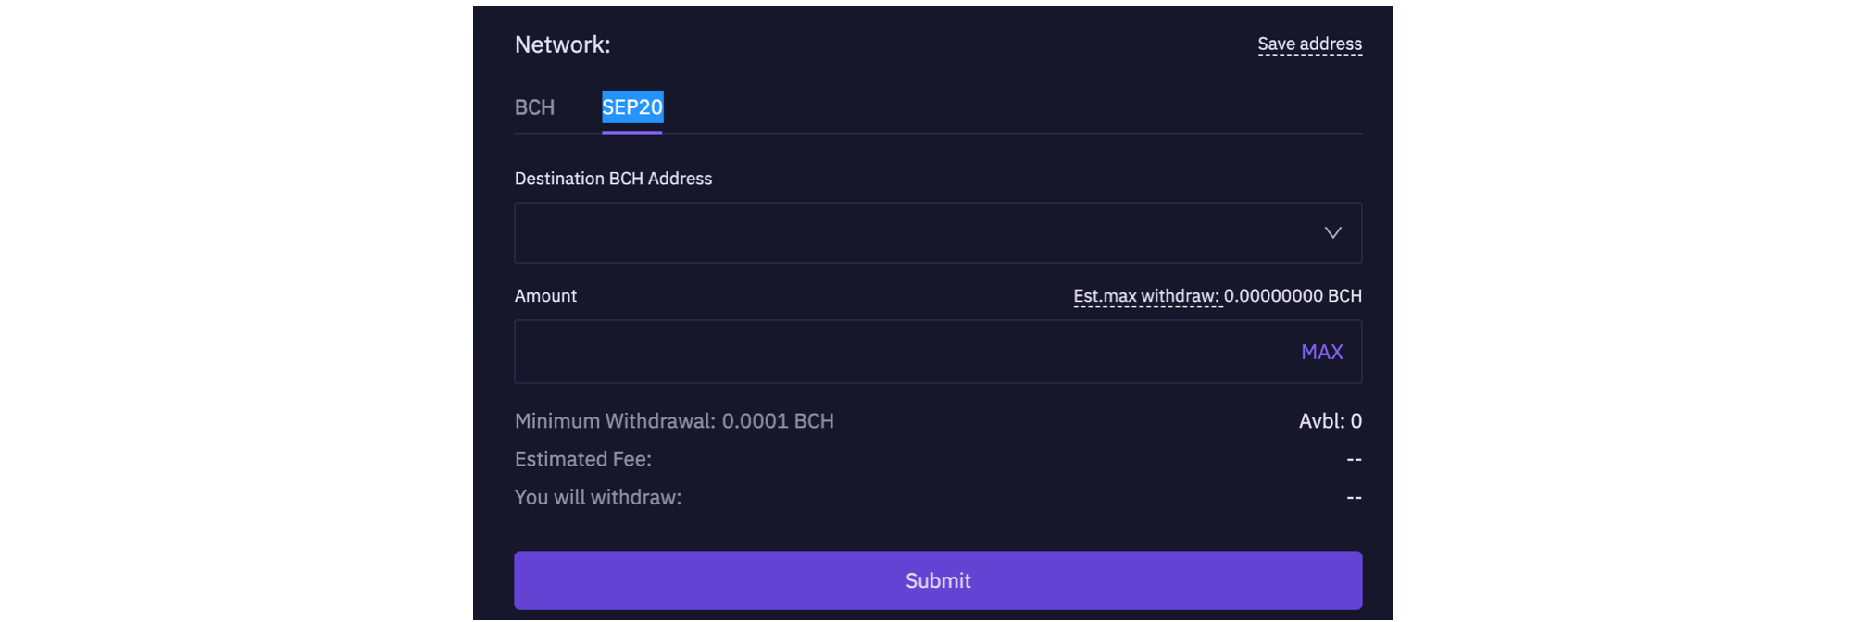This screenshot has height=622, width=1874.
Task: Click the dashes beside You will withdraw
Action: pos(1354,498)
